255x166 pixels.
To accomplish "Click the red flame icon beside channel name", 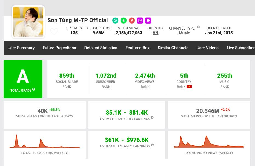I will pos(132,21).
